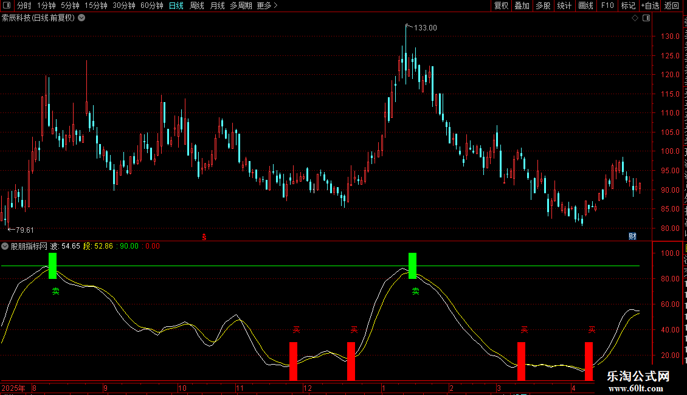Open the 多股 multi-stock view
The image size is (687, 395).
click(544, 5)
